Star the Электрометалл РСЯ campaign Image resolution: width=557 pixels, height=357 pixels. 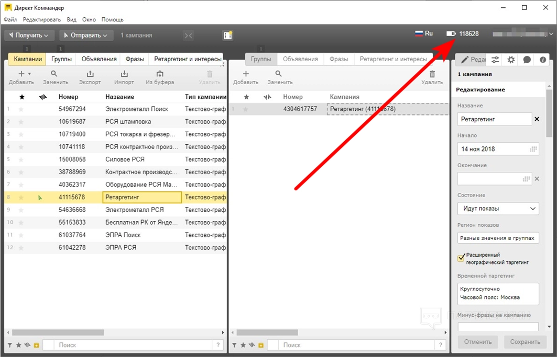(x=21, y=210)
